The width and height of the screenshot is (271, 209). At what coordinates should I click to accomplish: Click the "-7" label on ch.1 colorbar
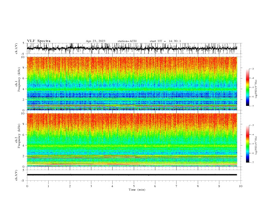tap(253, 106)
